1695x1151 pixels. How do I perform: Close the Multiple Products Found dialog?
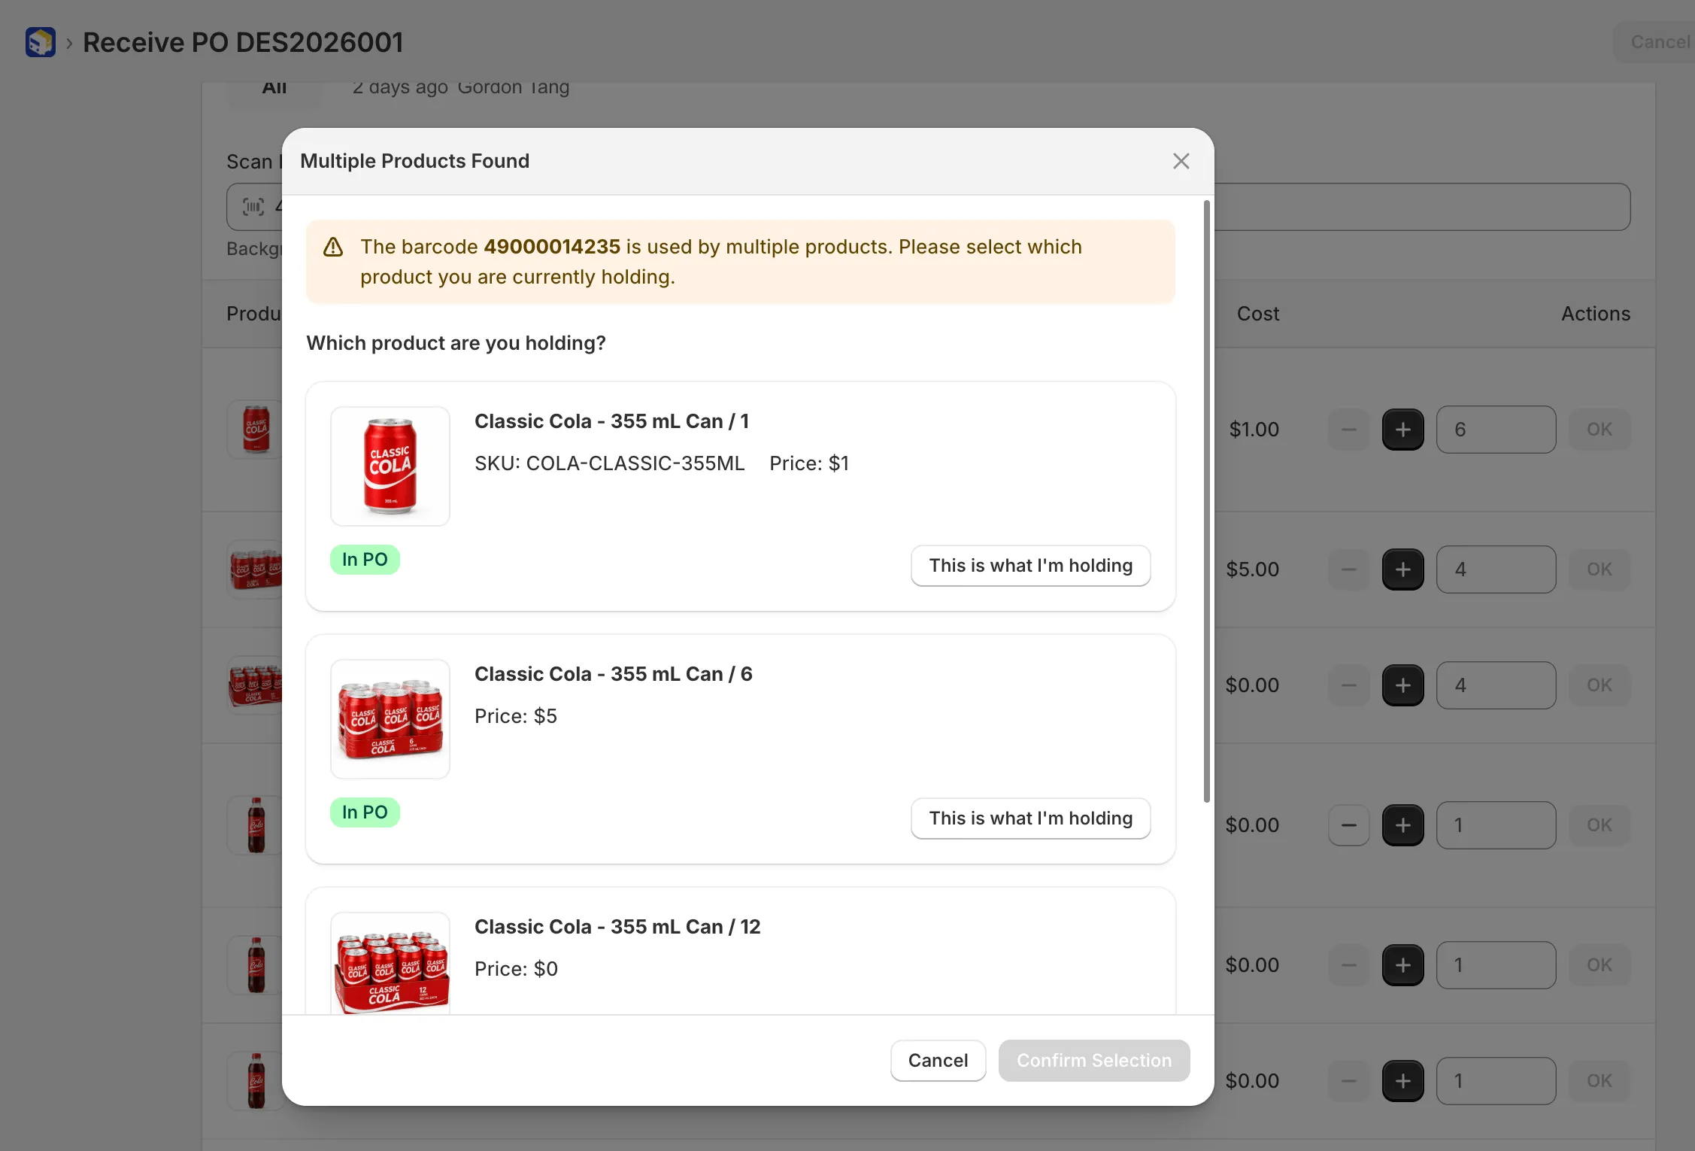1181,161
